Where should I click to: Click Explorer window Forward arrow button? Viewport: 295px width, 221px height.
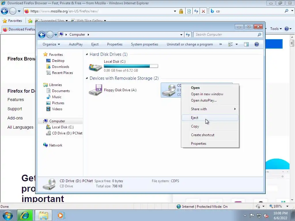[50, 35]
